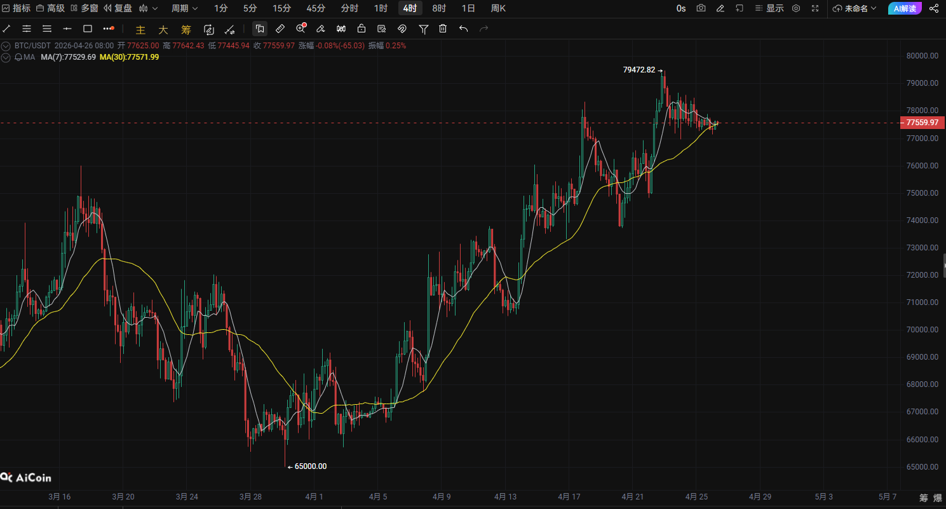Pick the horizontal segment marker tool
This screenshot has height=509, width=946.
[x=67, y=29]
